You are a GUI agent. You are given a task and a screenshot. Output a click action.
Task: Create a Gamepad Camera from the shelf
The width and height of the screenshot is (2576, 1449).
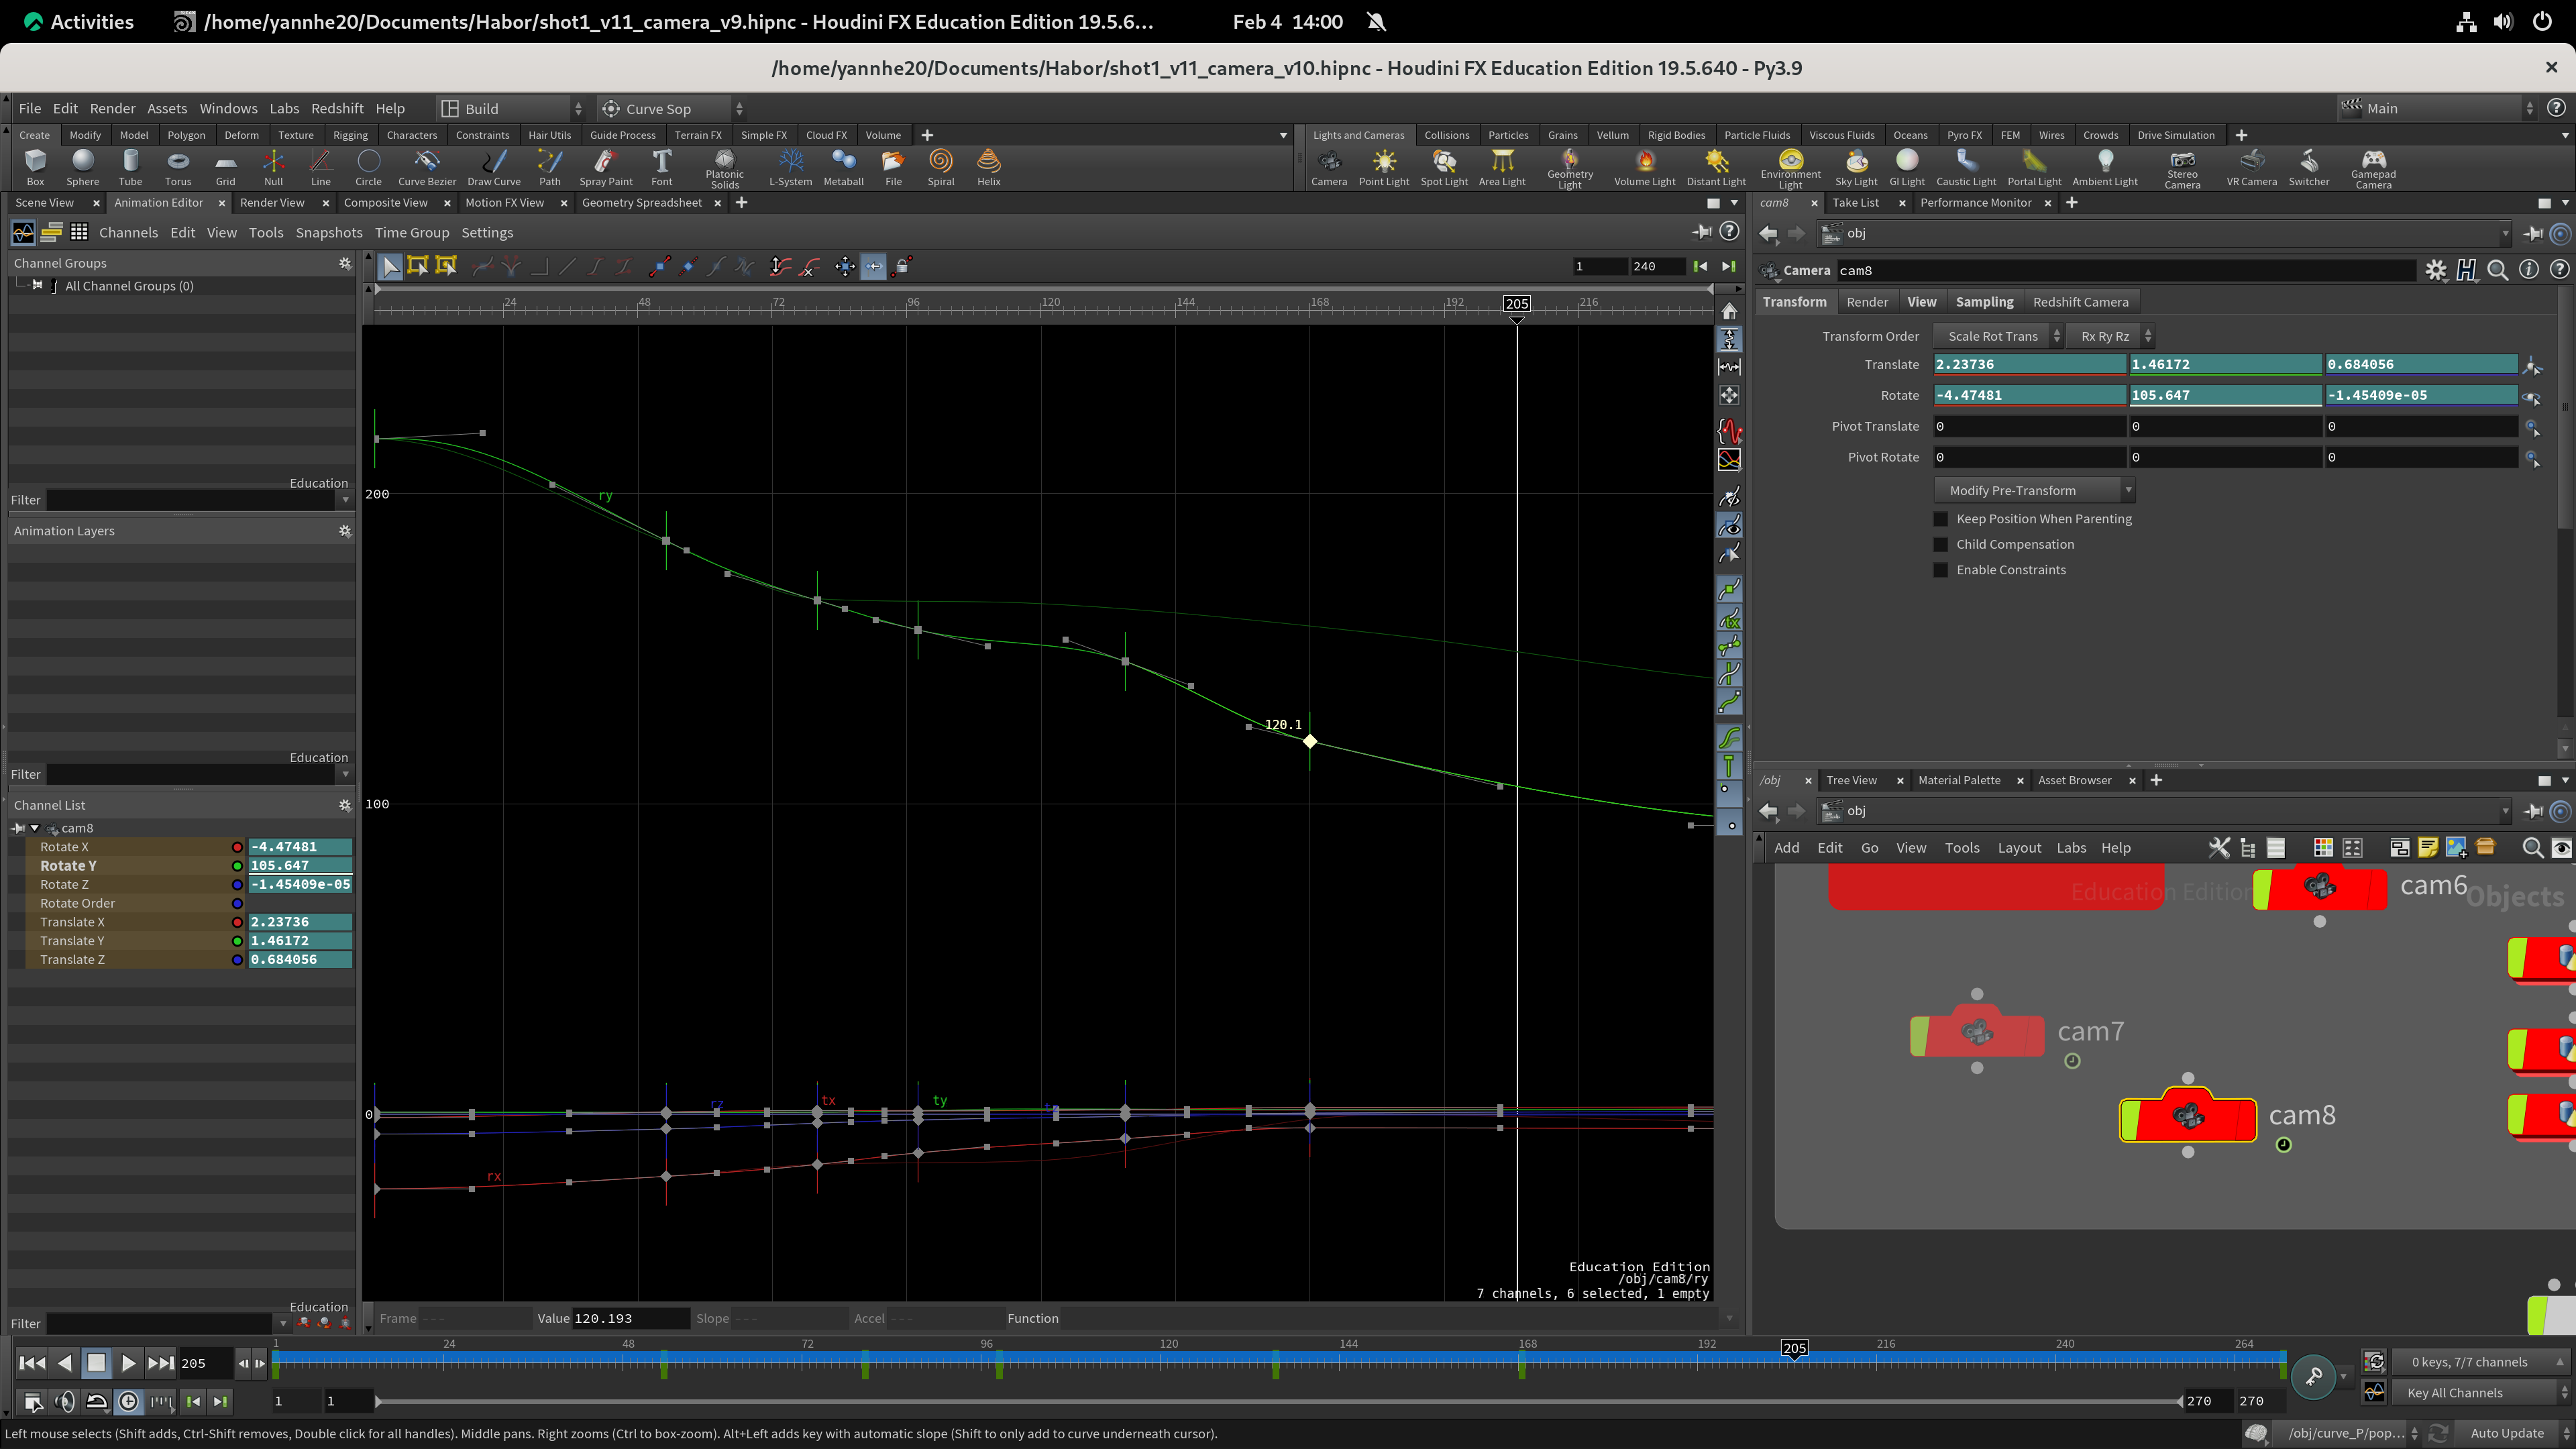pyautogui.click(x=2373, y=168)
